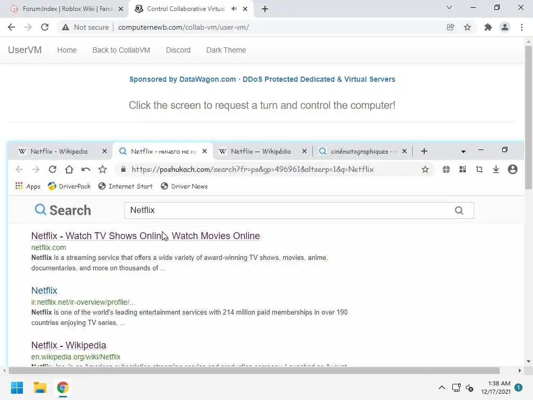Open DriverPack bookmark
533x400 pixels.
tap(69, 186)
